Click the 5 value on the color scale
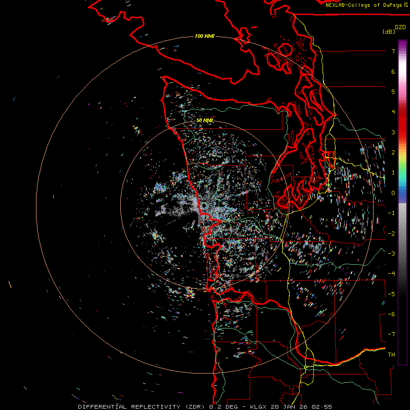This screenshot has height=410, width=410. point(393,92)
